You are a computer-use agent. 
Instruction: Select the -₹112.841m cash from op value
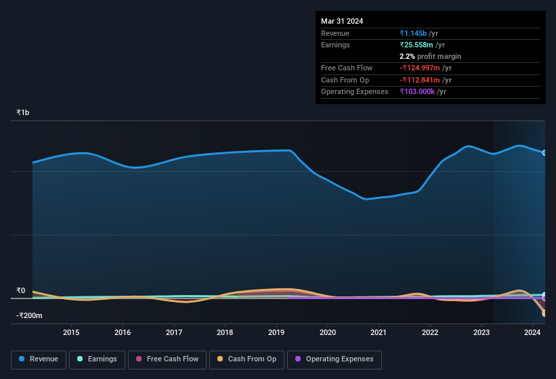click(419, 80)
